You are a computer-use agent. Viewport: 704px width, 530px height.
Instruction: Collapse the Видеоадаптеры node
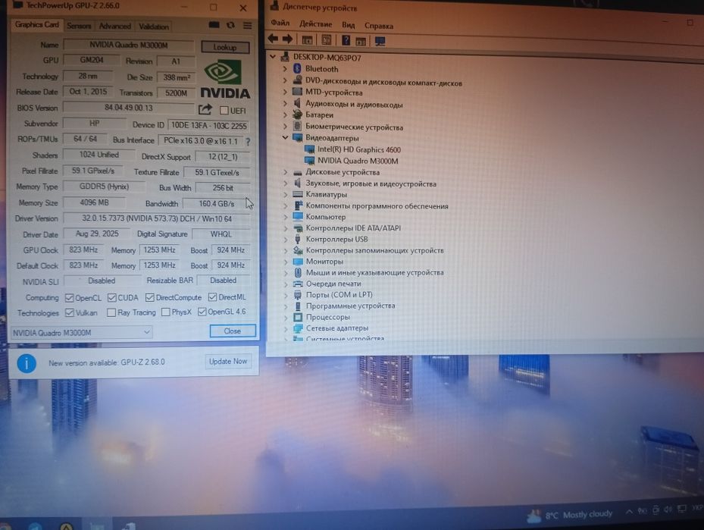pyautogui.click(x=285, y=137)
